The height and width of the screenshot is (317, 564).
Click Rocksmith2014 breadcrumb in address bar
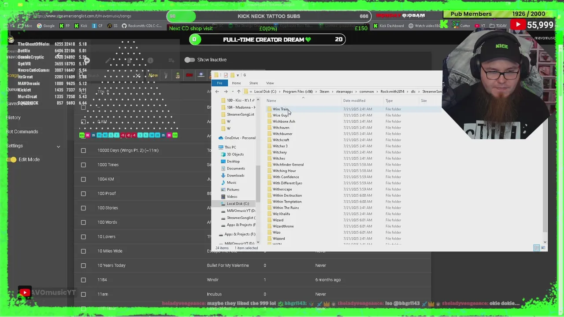[x=392, y=92]
